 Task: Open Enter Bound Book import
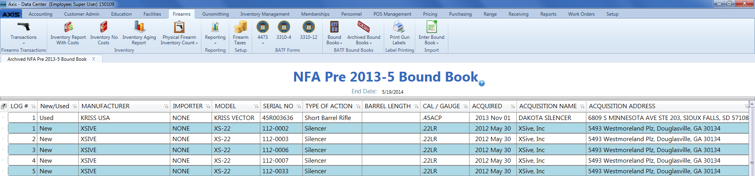point(431,33)
